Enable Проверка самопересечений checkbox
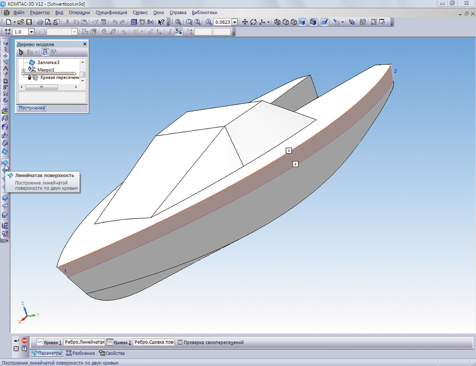The width and height of the screenshot is (476, 366). [x=180, y=342]
